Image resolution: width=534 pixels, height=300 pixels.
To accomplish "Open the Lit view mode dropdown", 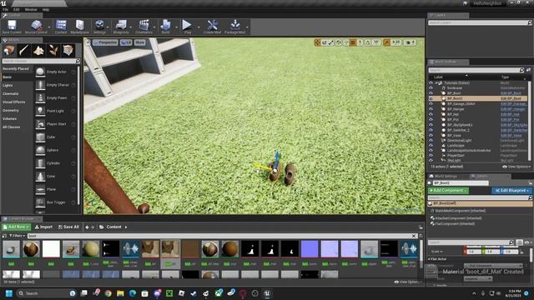I will [x=126, y=42].
